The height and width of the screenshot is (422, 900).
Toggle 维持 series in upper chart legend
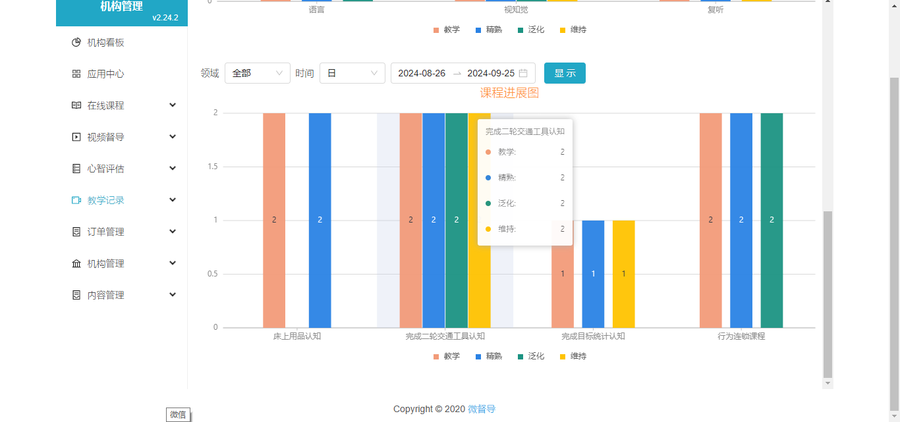[x=573, y=30]
